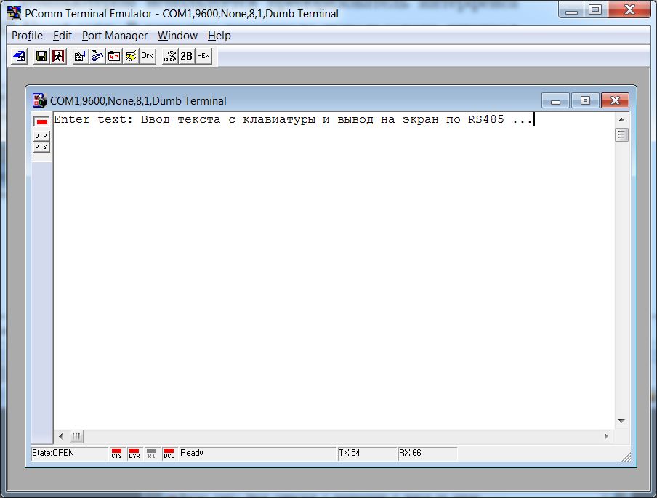The height and width of the screenshot is (498, 657).
Task: Click the red indicator above DTR
Action: coord(41,122)
